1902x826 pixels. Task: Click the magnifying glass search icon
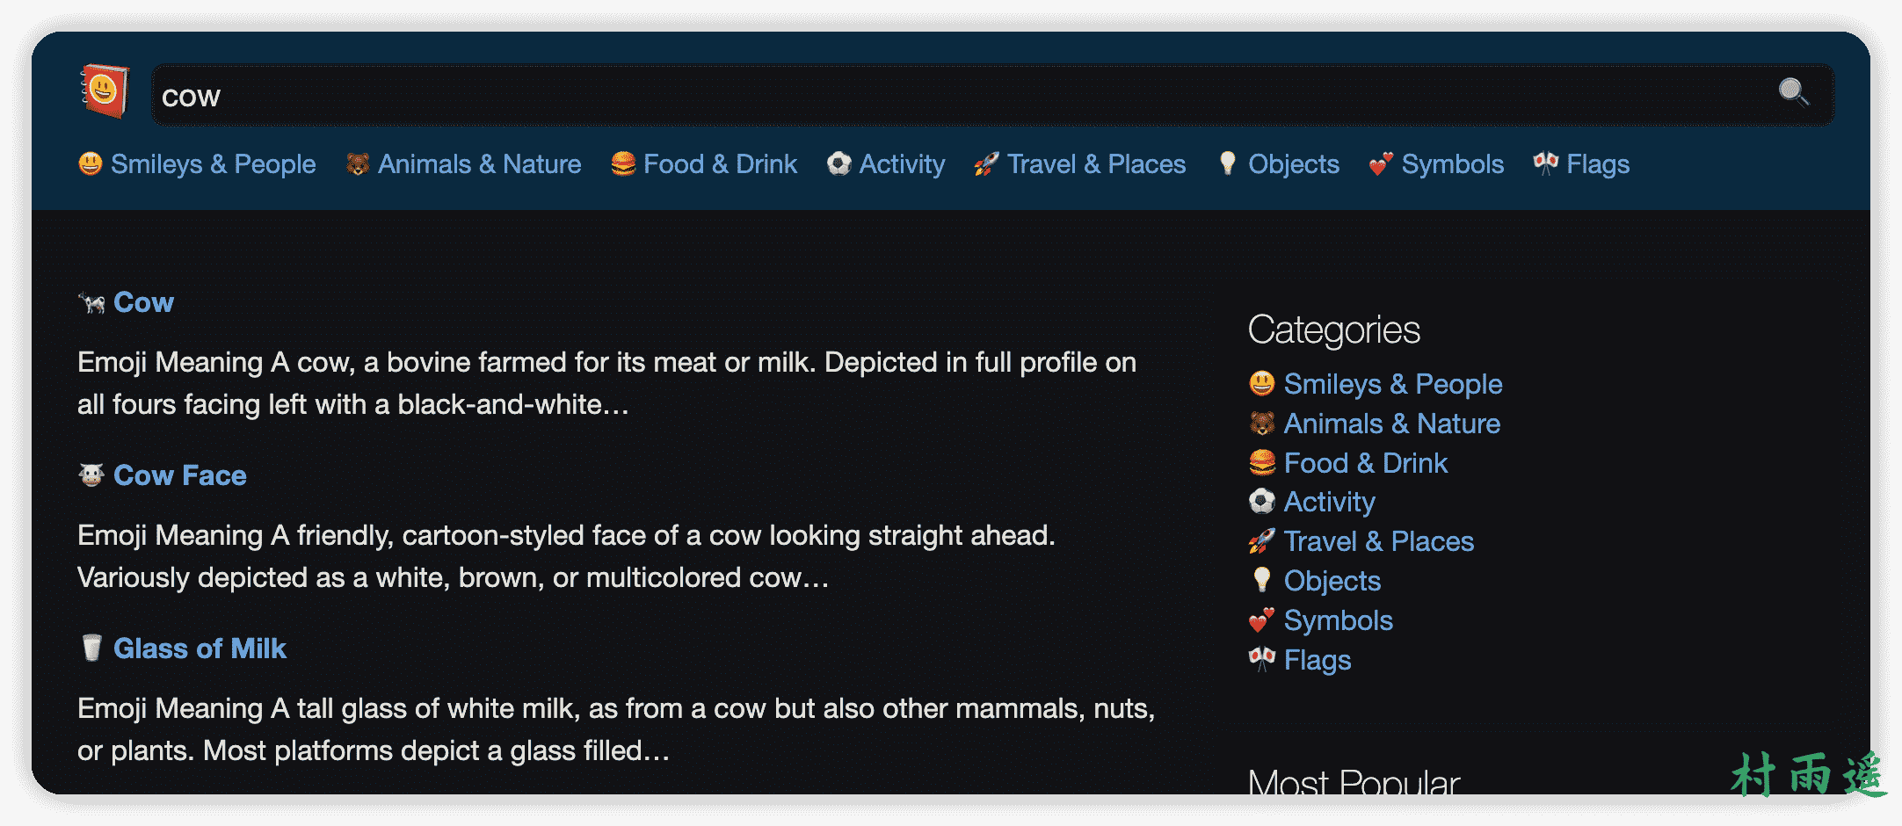point(1793,92)
